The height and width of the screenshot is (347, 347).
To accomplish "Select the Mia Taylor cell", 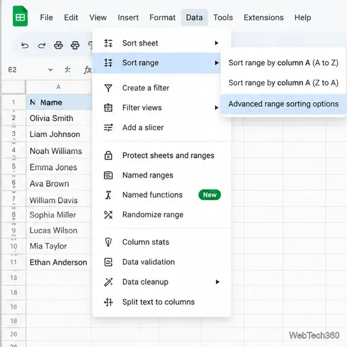I will 59,246.
